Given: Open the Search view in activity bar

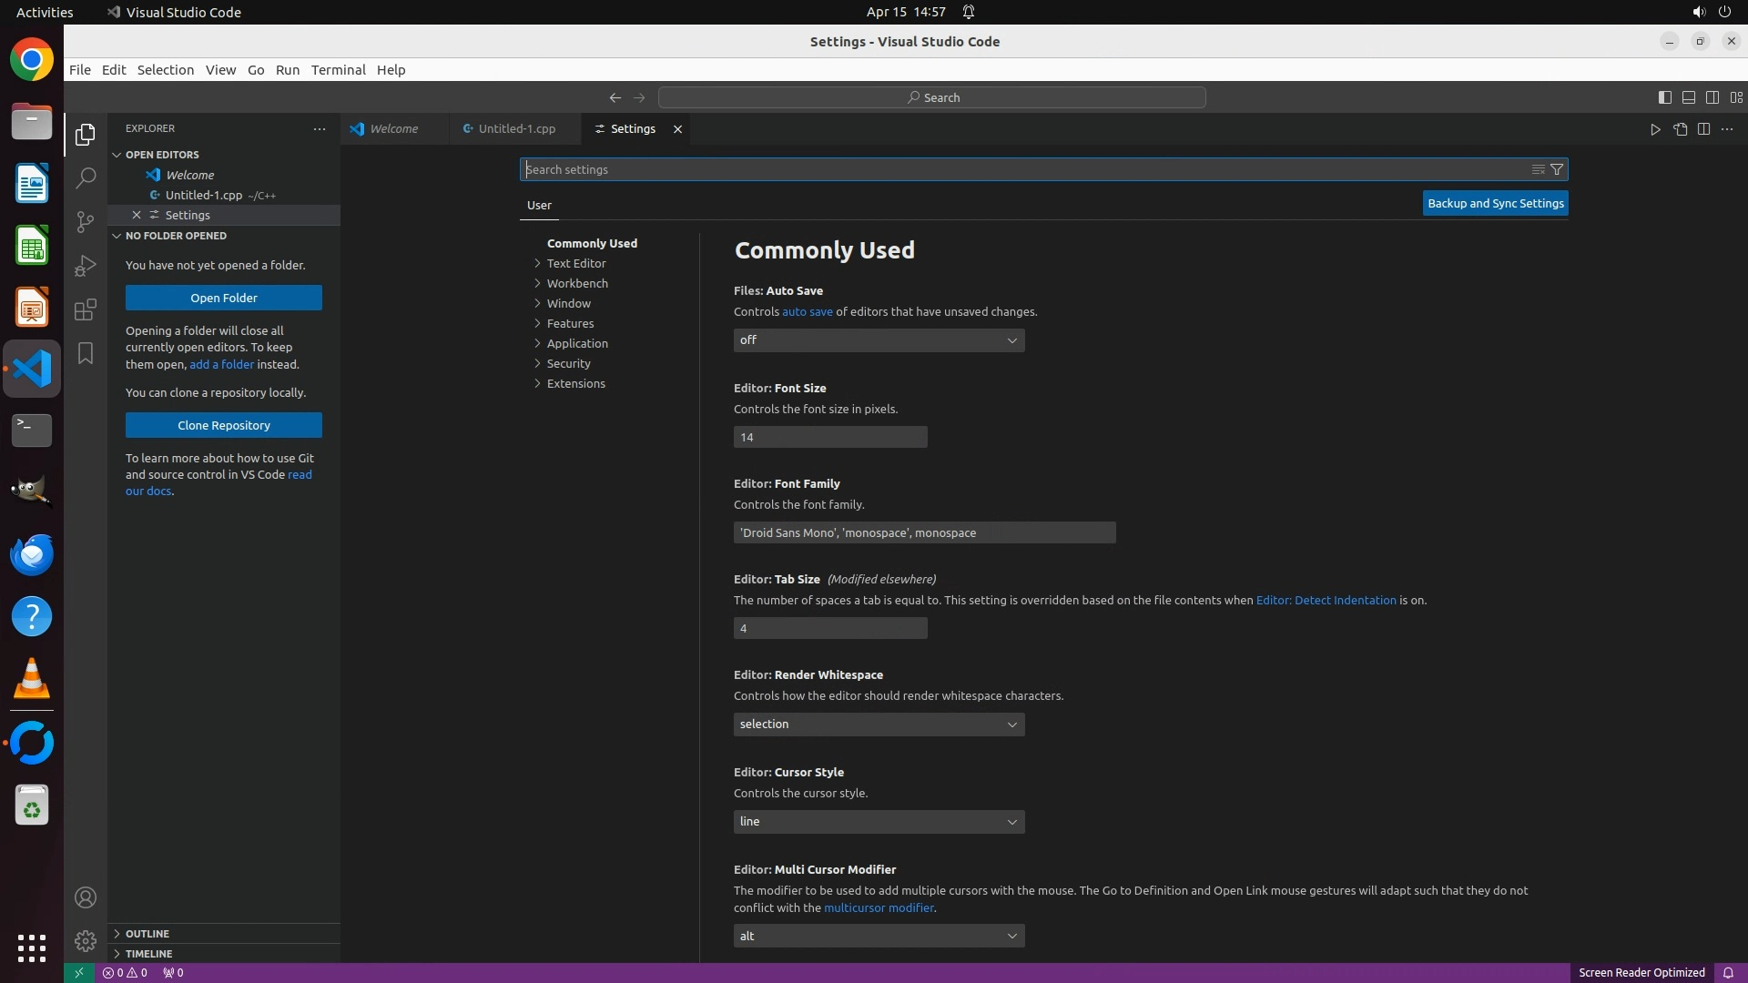Looking at the screenshot, I should click(85, 177).
